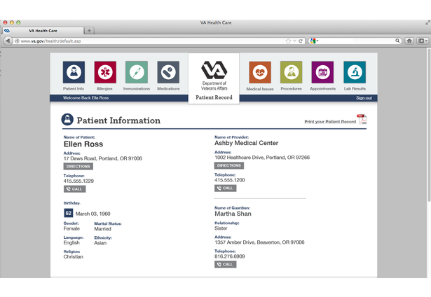This screenshot has height=297, width=431.
Task: Click telephone 816.276.6909
Action: [x=230, y=256]
